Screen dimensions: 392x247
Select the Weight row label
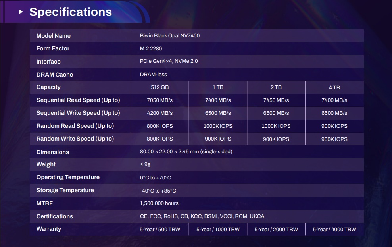pos(46,164)
